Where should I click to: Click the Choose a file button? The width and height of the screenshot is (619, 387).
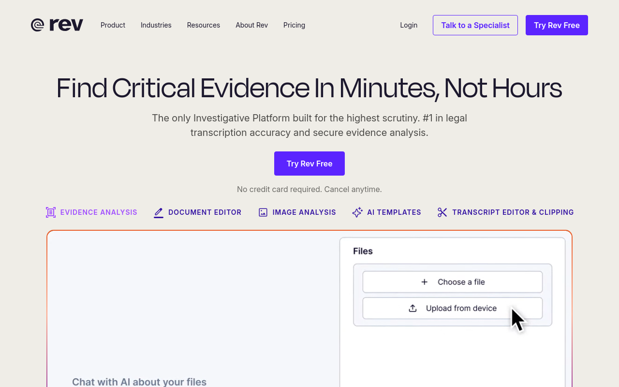pos(453,282)
